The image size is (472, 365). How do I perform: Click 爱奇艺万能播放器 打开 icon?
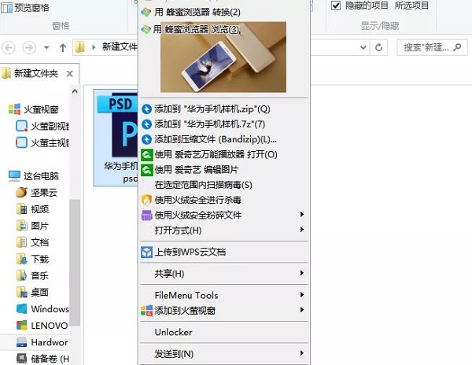147,155
